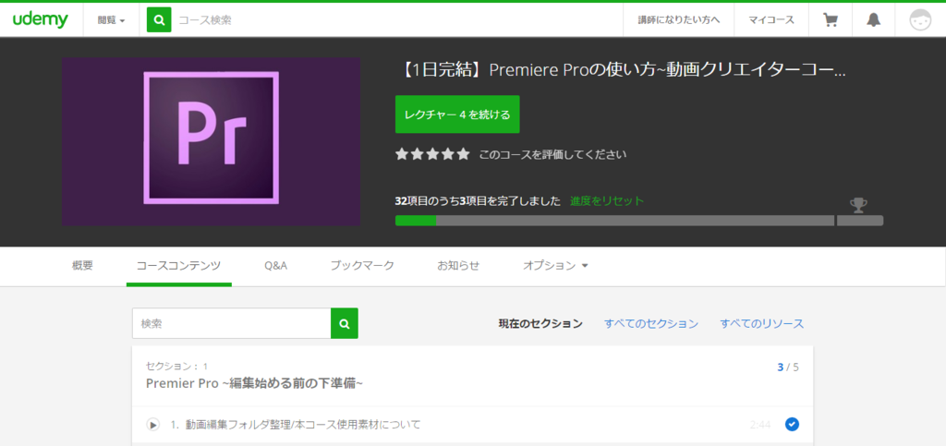946x446 pixels.
Task: Open the shopping cart icon
Action: (831, 20)
